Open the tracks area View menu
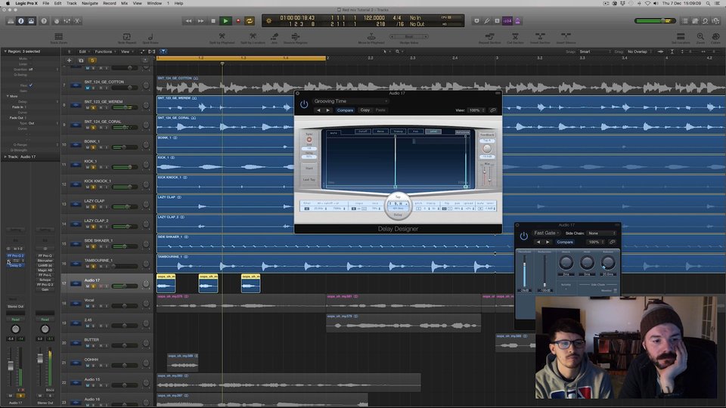This screenshot has height=408, width=726. 126,51
